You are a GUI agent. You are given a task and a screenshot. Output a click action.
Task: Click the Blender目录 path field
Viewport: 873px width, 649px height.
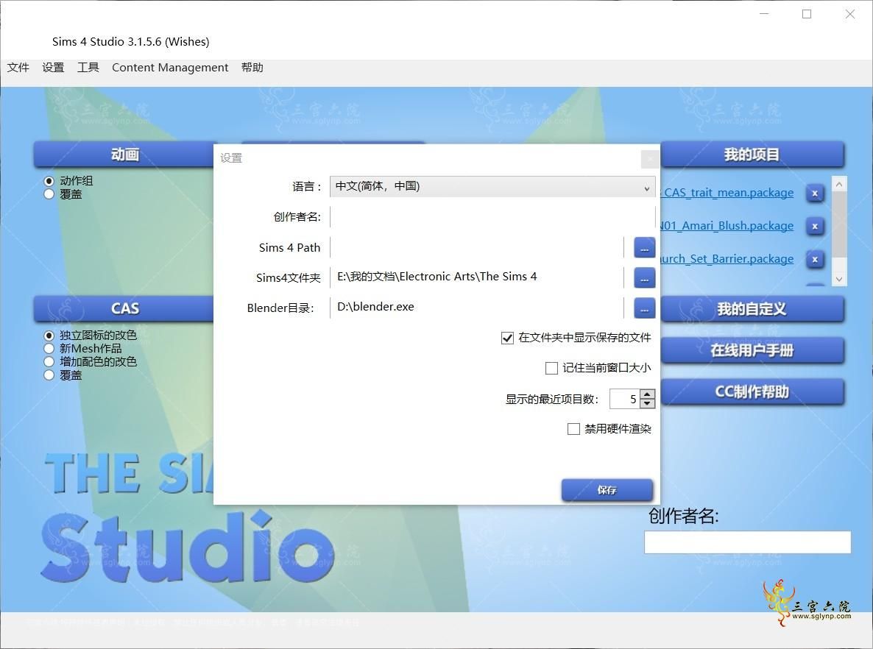point(476,308)
